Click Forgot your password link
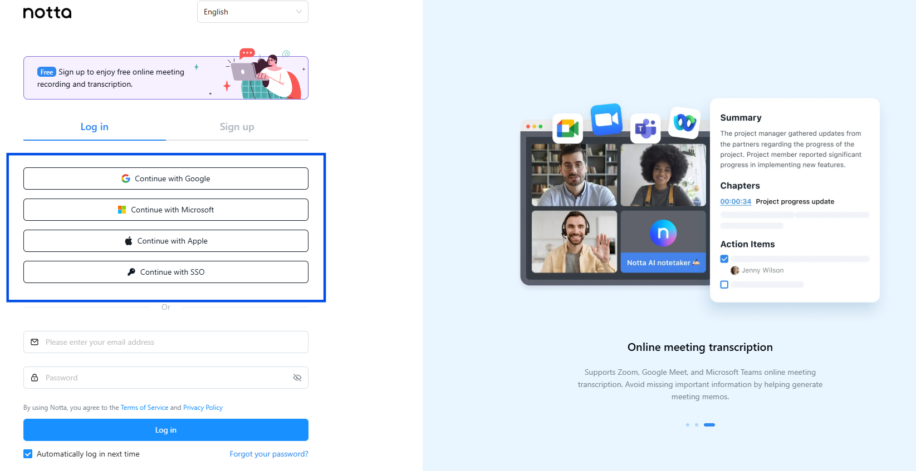This screenshot has height=471, width=916. [269, 454]
